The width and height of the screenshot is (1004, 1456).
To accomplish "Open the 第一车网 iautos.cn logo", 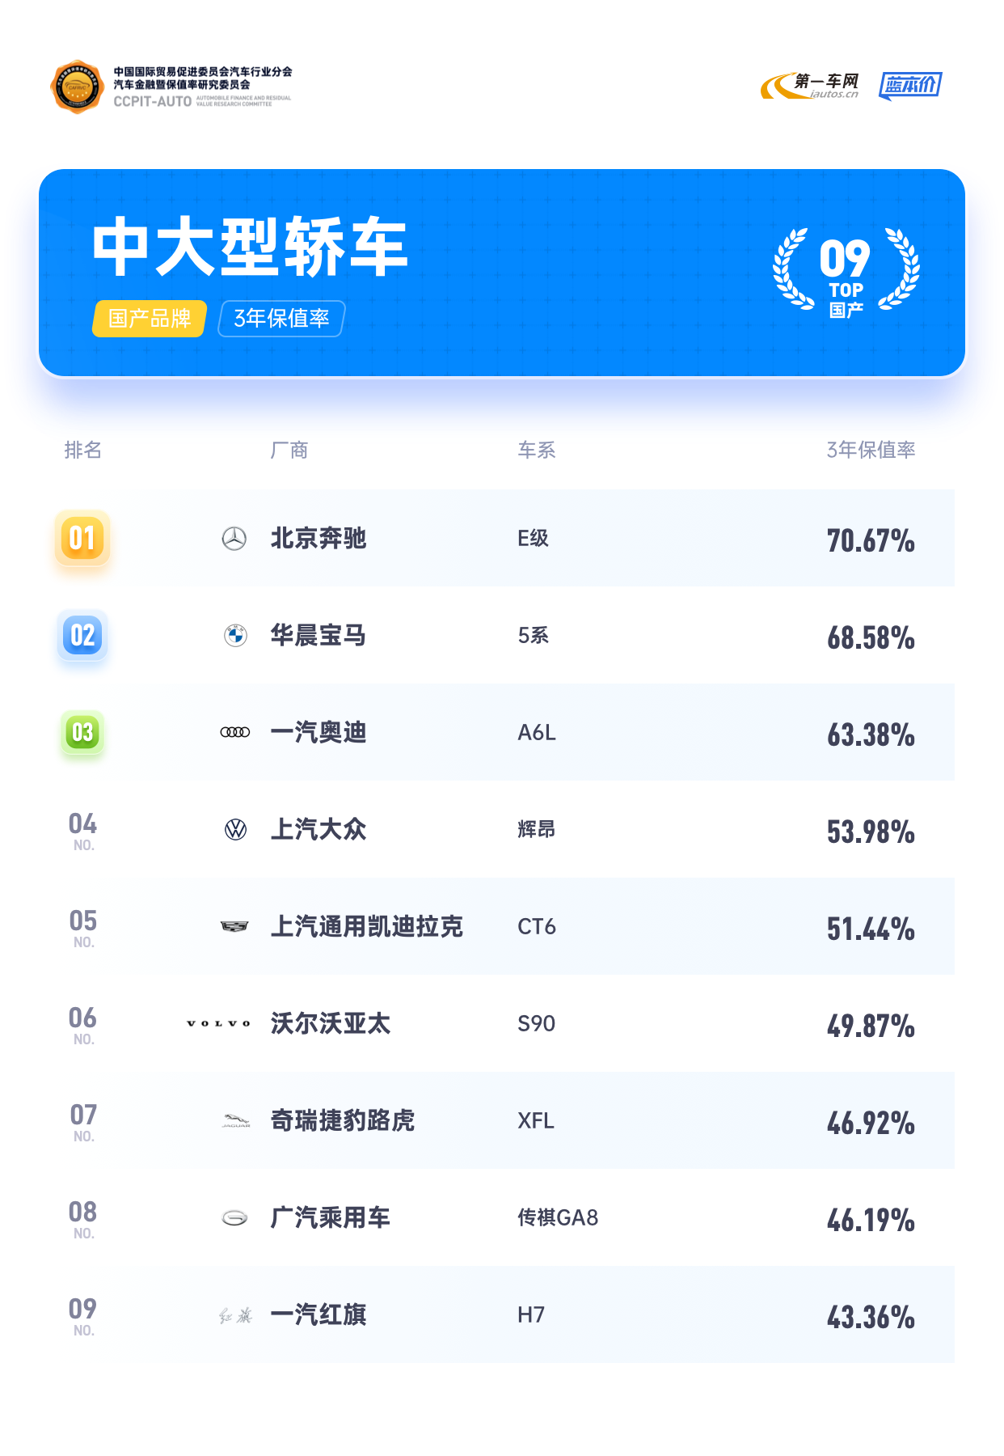I will (809, 86).
